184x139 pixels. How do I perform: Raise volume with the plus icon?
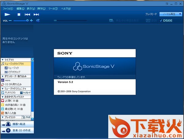(x=31, y=21)
